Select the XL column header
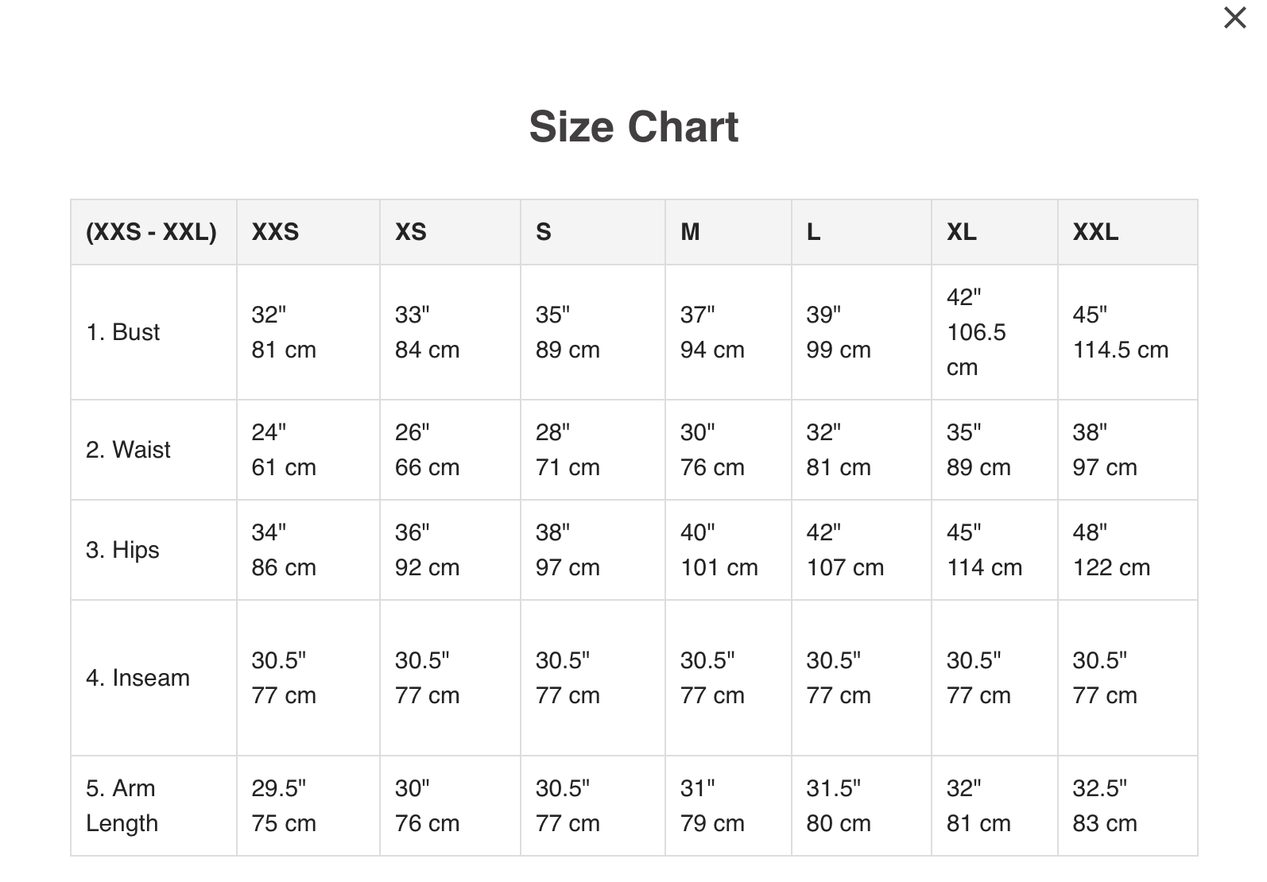Viewport: 1267px width, 882px height. (x=961, y=232)
